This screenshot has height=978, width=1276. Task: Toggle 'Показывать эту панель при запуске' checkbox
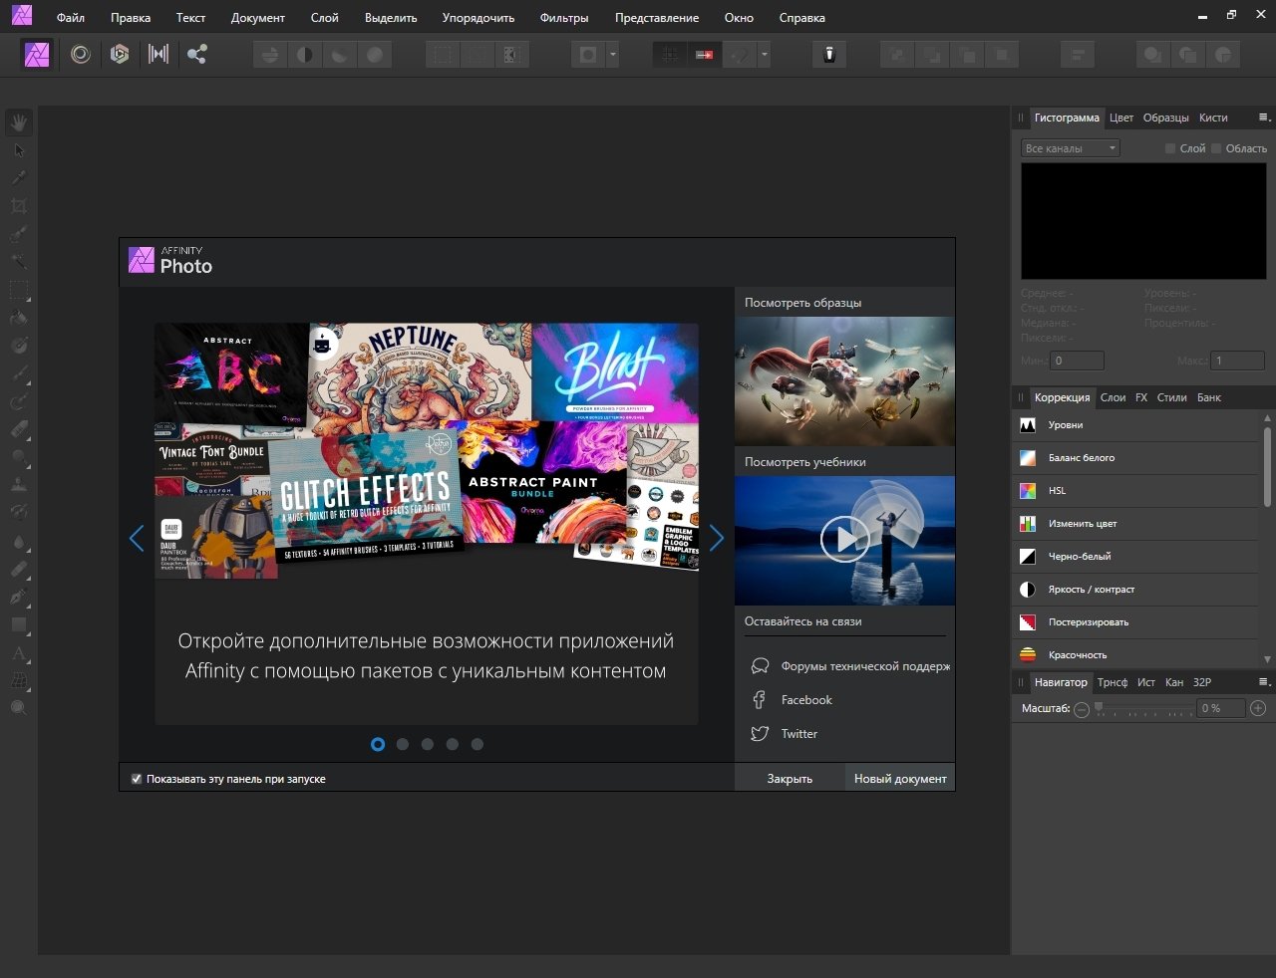(137, 779)
